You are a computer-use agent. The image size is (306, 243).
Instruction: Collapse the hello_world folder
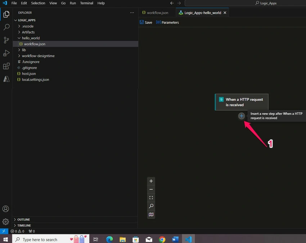[x=76, y=38]
